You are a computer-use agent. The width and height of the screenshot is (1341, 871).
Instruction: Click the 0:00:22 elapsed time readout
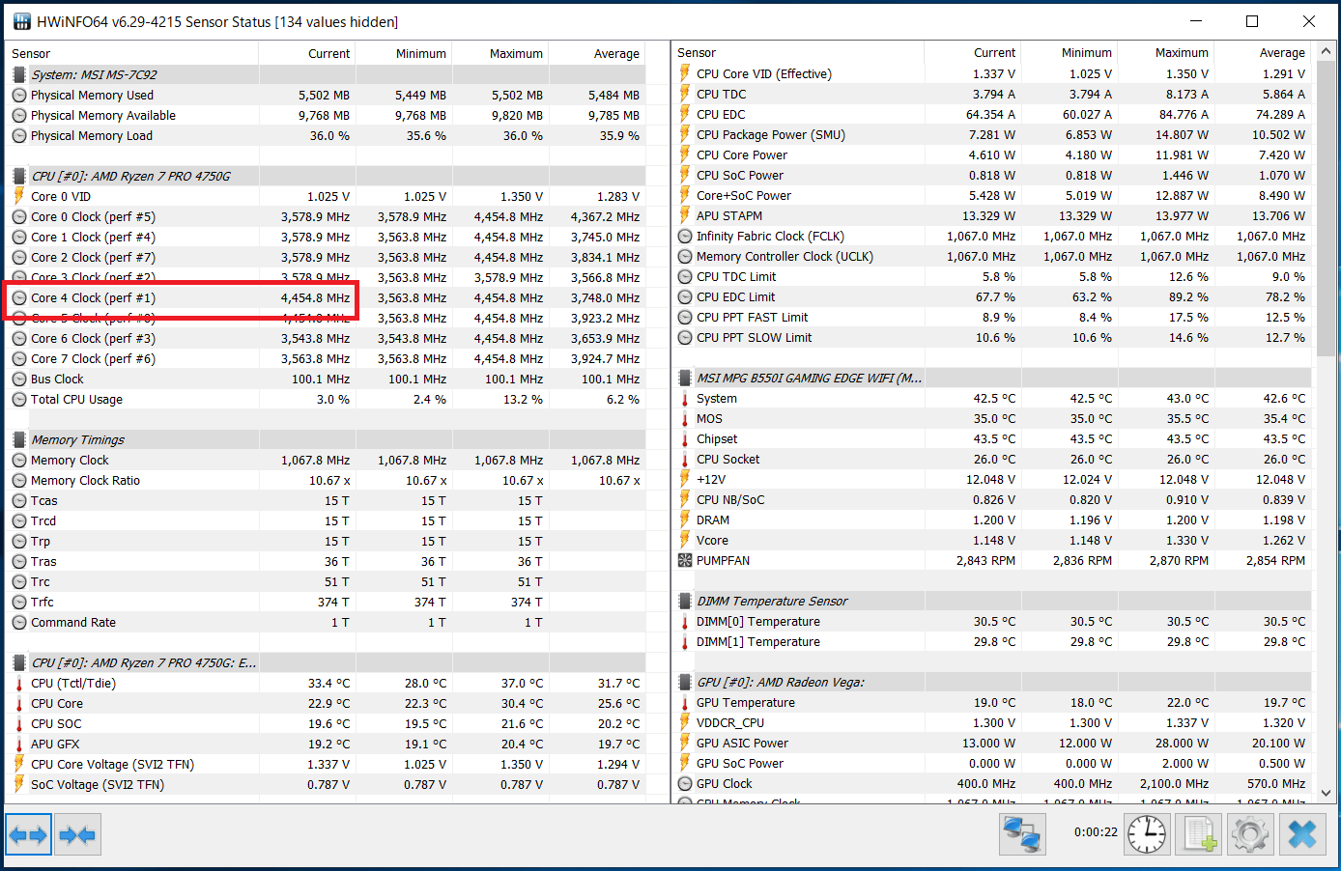tap(1096, 832)
